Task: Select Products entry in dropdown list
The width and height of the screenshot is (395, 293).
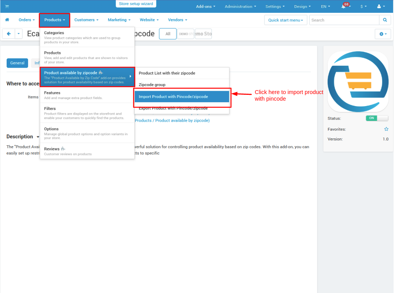Action: pyautogui.click(x=87, y=57)
